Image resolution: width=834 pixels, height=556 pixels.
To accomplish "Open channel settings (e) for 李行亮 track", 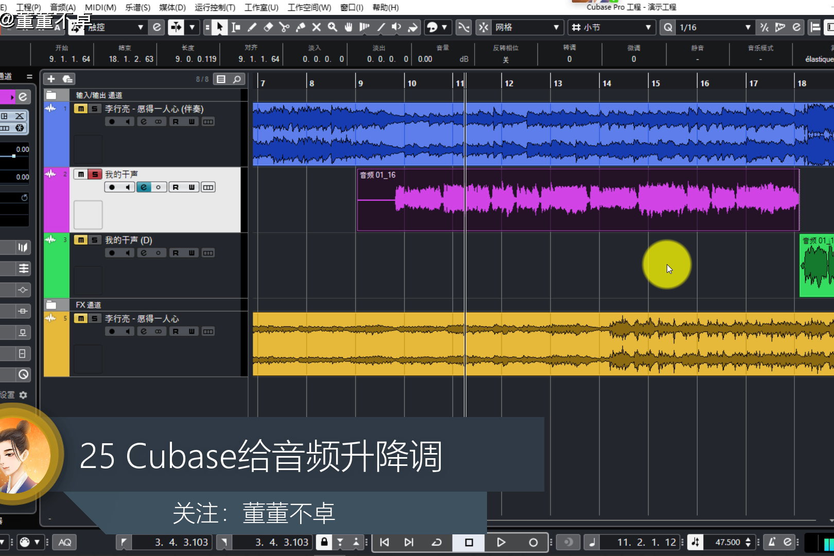I will [143, 121].
